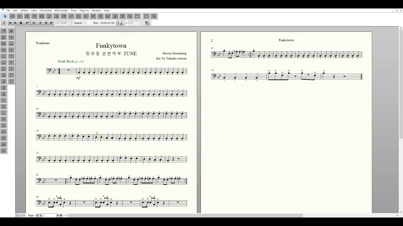403x226 pixels.
Task: Open playback settings speaker icon
Action: pyautogui.click(x=147, y=23)
